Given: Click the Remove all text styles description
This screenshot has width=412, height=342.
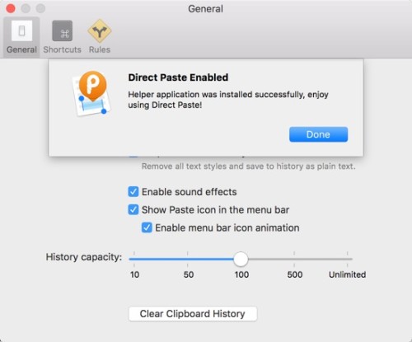Looking at the screenshot, I should (249, 166).
